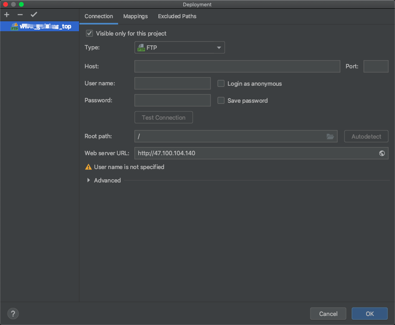This screenshot has height=325, width=395.
Task: Click the Test Connection button
Action: tap(164, 118)
